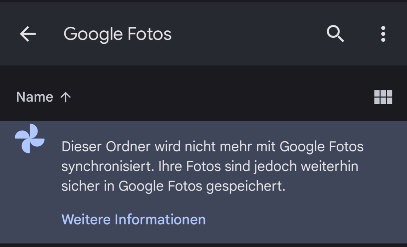Toggle list and grid display mode
Viewport: 407px width, 247px height.
click(x=383, y=97)
